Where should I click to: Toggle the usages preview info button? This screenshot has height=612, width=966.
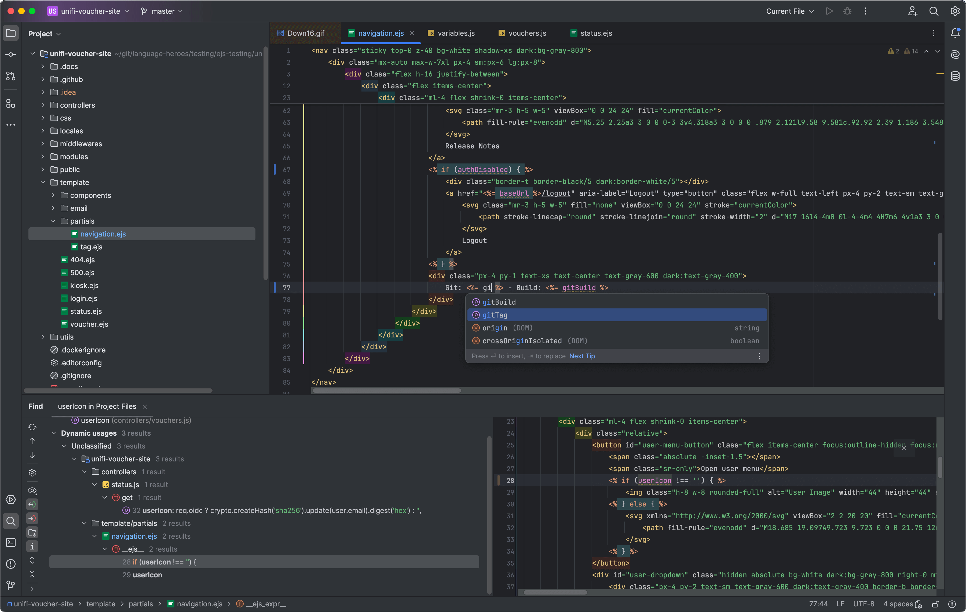tap(32, 546)
